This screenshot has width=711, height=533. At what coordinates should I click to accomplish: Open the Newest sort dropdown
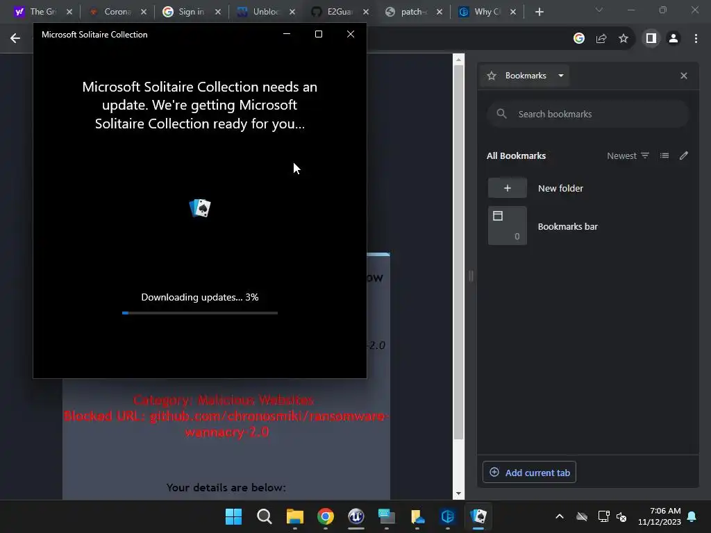pos(628,155)
